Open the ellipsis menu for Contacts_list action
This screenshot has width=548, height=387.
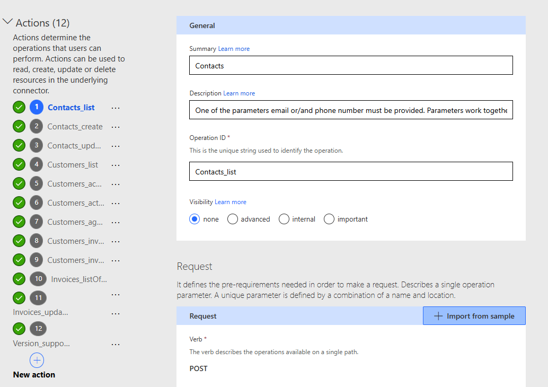tap(116, 108)
